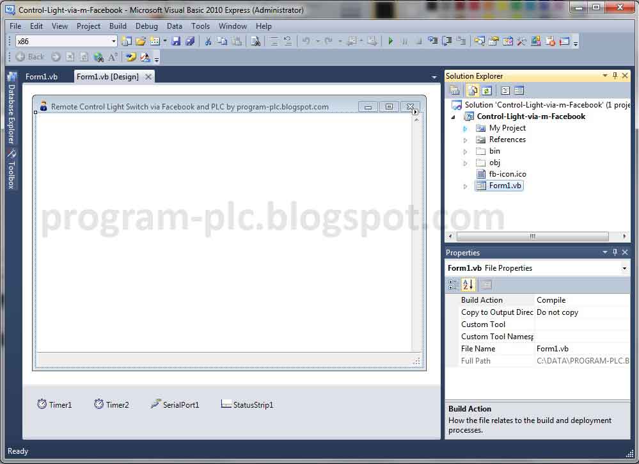Screen dimensions: 639x464
Task: Open the document tabs list dropdown
Action: pyautogui.click(x=434, y=77)
